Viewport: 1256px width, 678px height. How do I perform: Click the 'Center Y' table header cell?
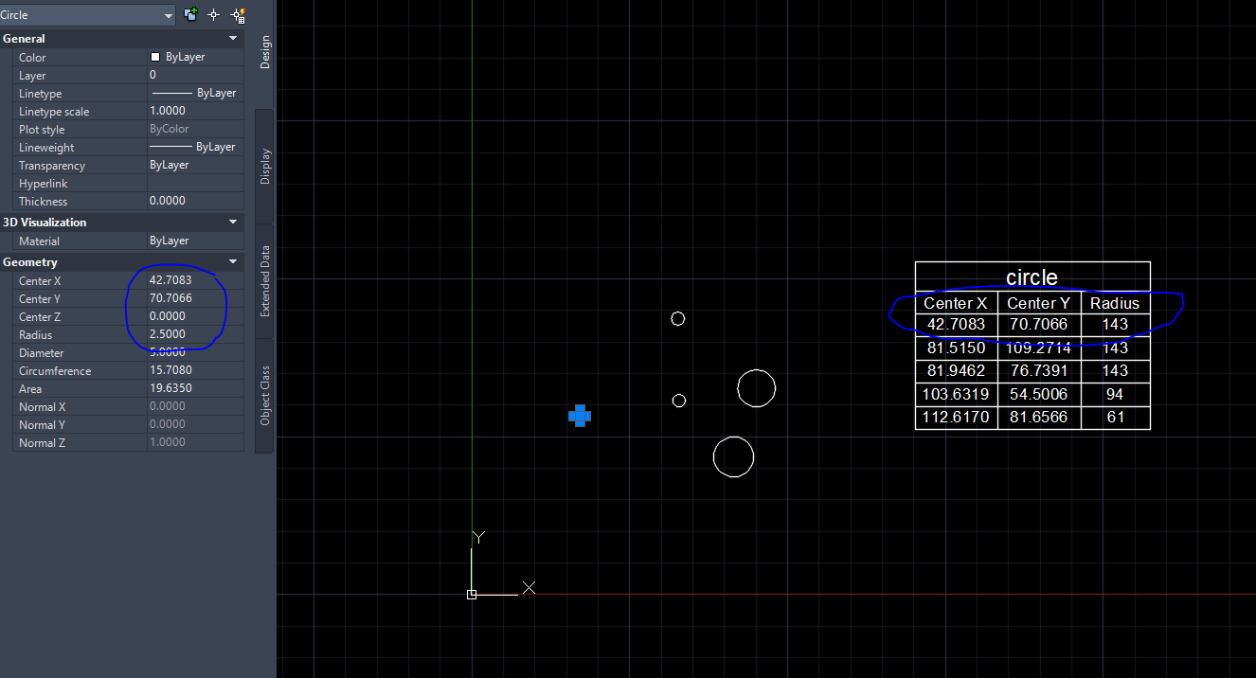(x=1039, y=303)
